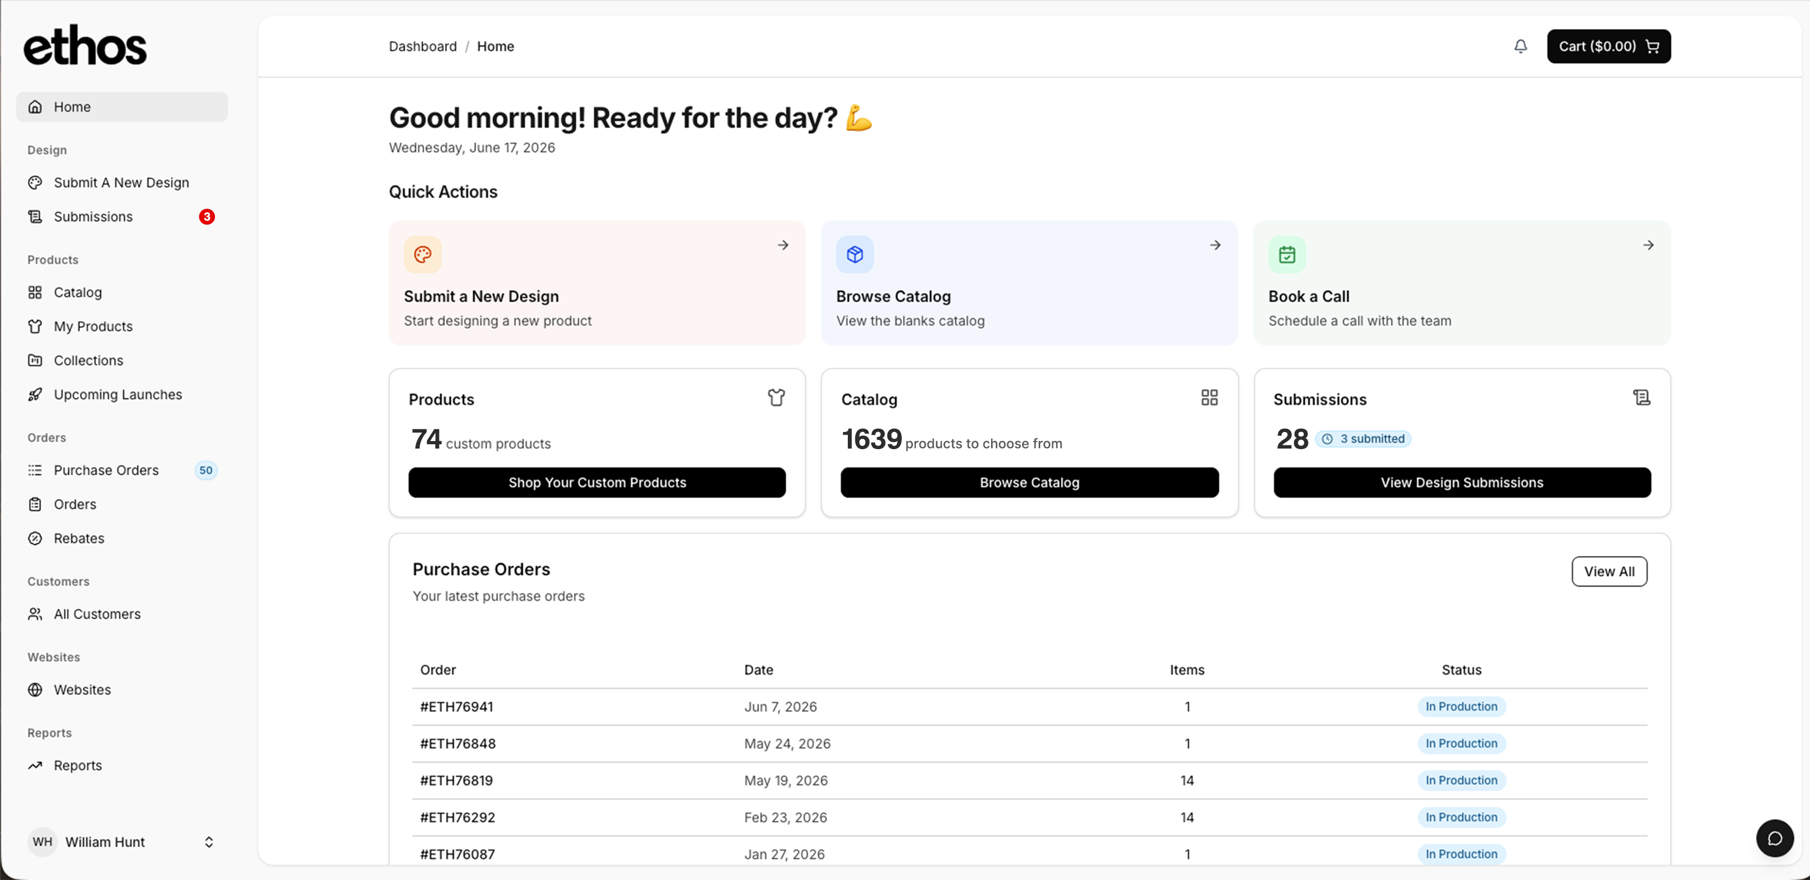Click the WH user avatar
The width and height of the screenshot is (1810, 880).
click(42, 842)
